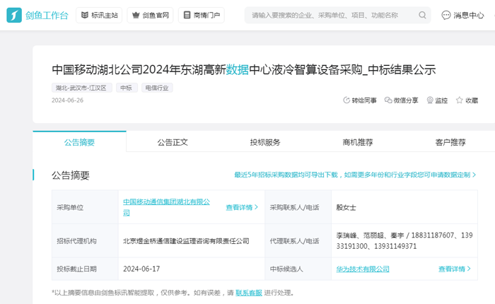The image size is (495, 304).
Task: Click 联系客服 link
Action: [248, 293]
